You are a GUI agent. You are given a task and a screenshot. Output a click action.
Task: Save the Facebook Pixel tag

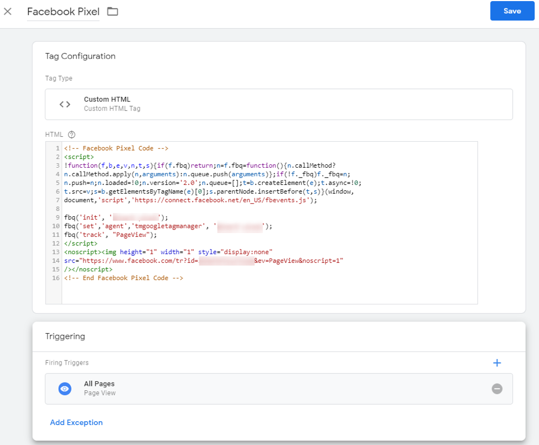512,11
